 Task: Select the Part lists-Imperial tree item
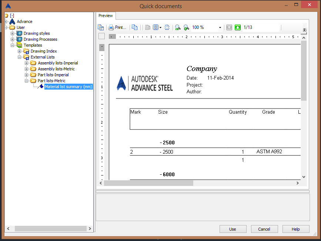tap(53, 75)
